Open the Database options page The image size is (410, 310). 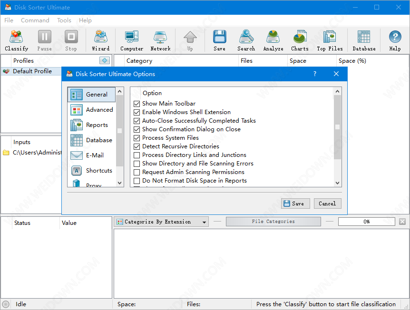(91, 140)
